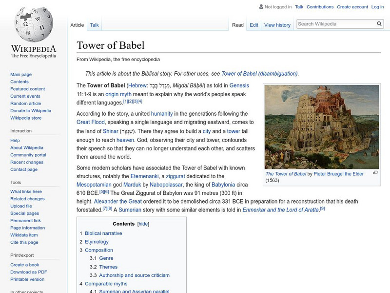Image resolution: width=390 pixels, height=293 pixels.
Task: Jump to Themes subsection
Action: click(x=108, y=267)
